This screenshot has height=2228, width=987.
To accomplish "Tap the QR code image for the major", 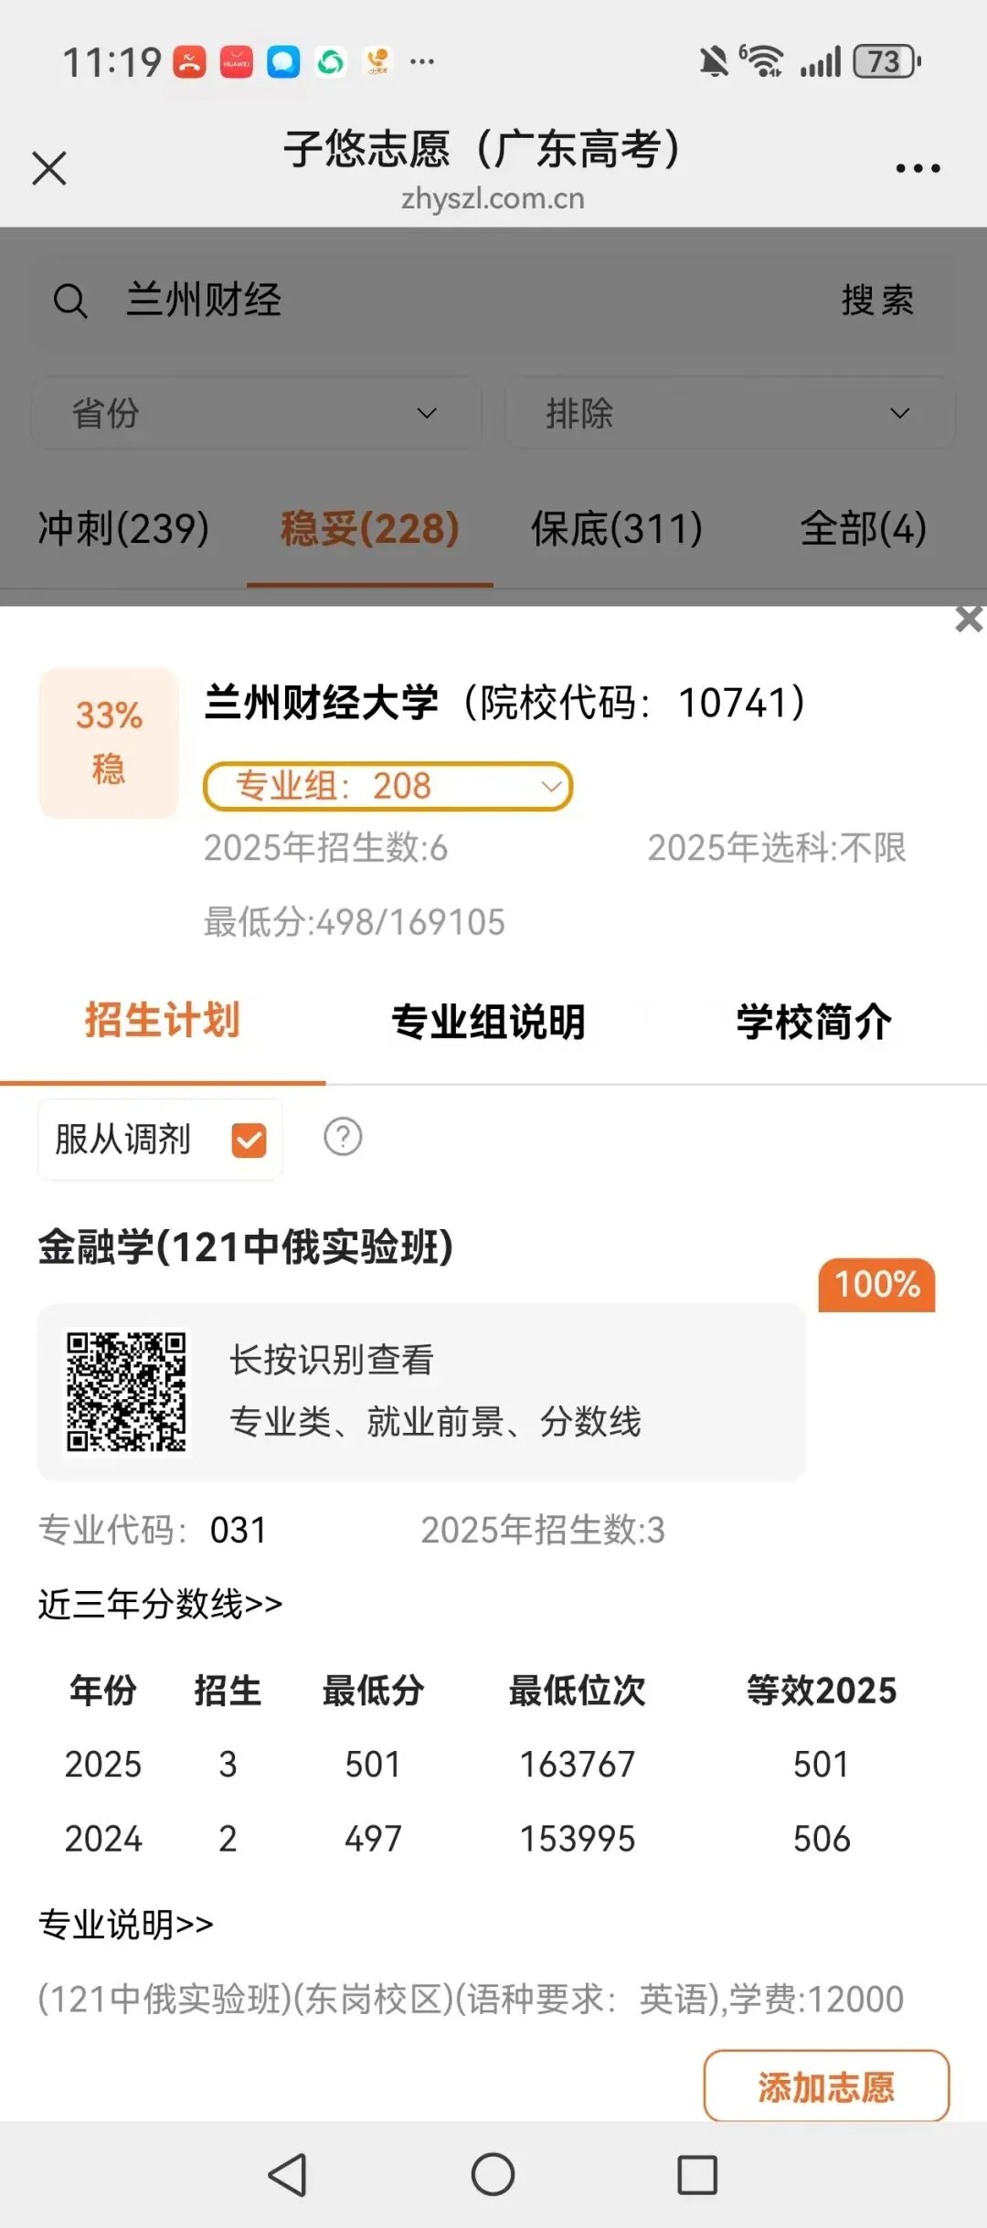I will tap(126, 1392).
